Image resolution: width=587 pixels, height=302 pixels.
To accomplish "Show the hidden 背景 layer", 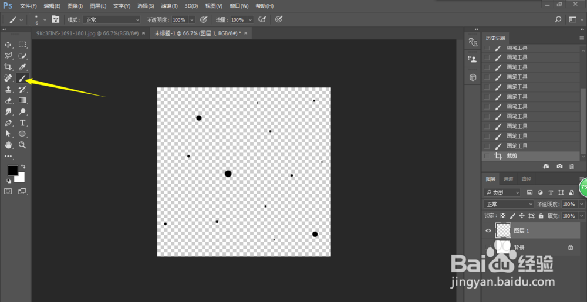I will click(x=488, y=247).
